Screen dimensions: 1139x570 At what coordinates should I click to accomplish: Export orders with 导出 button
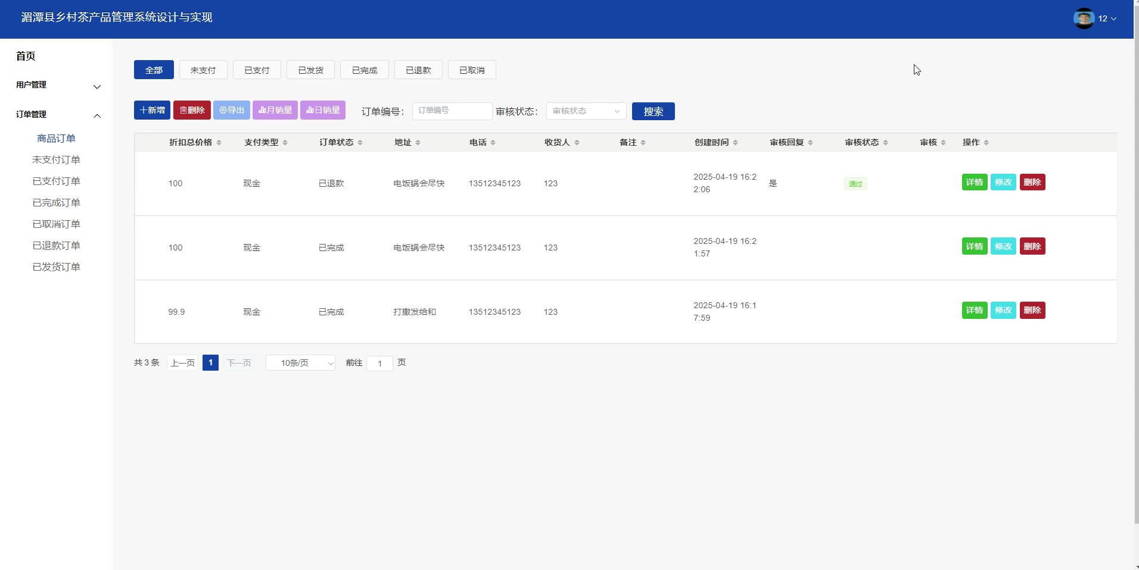(x=232, y=111)
